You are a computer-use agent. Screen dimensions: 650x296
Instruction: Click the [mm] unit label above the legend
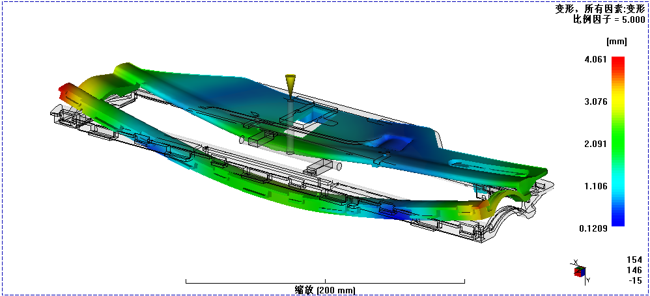pos(615,42)
